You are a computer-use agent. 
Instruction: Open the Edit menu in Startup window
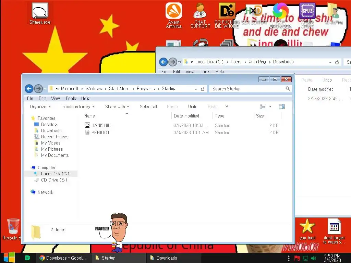[x=42, y=98]
